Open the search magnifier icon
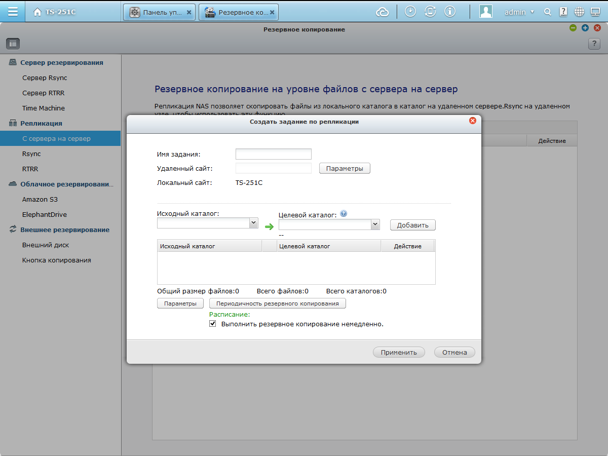This screenshot has height=456, width=608. (548, 12)
